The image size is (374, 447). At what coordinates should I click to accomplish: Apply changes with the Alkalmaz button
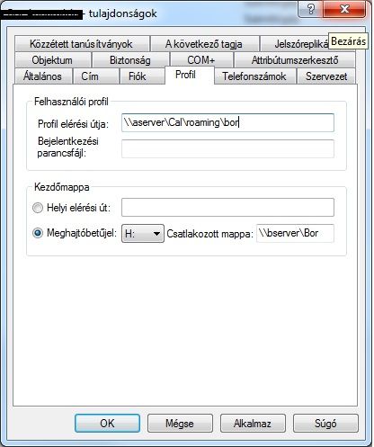(x=253, y=423)
